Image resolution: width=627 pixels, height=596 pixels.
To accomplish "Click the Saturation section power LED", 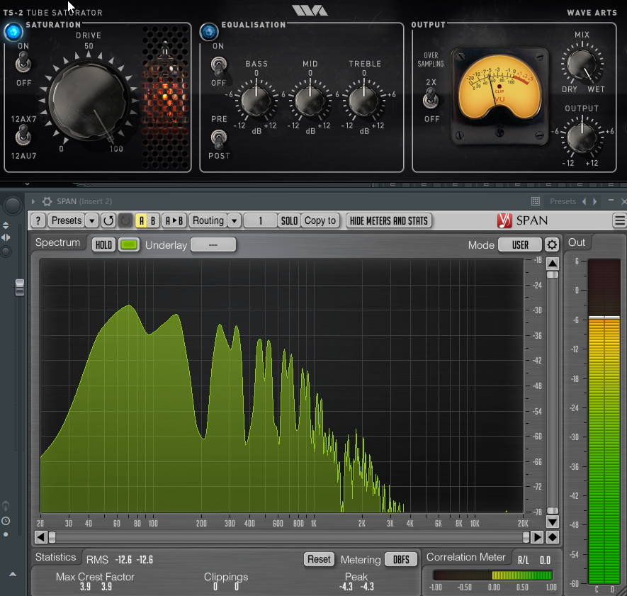I will point(13,32).
